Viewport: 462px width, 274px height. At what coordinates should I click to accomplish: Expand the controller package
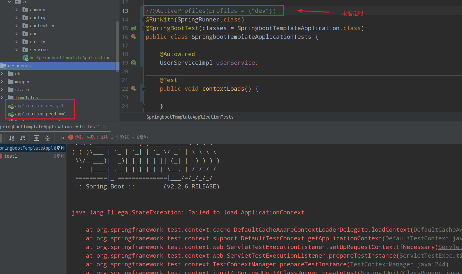tap(16, 26)
